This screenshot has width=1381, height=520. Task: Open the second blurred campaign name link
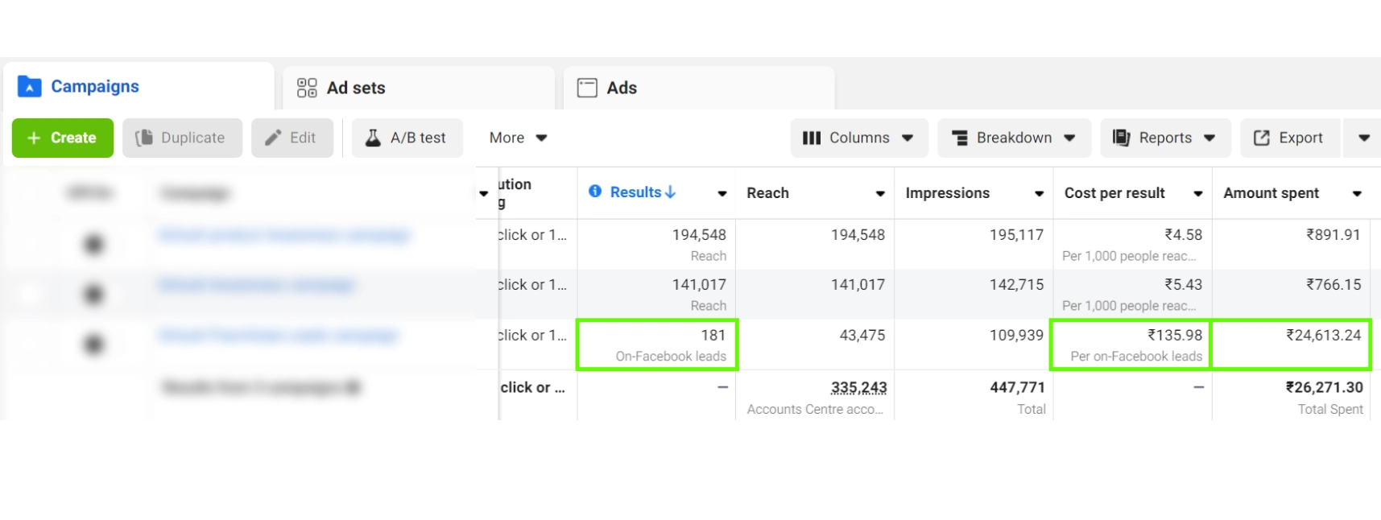[x=256, y=285]
